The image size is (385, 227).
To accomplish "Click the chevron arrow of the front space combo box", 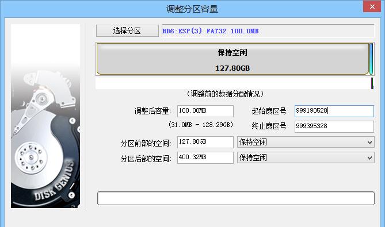I will (369, 143).
